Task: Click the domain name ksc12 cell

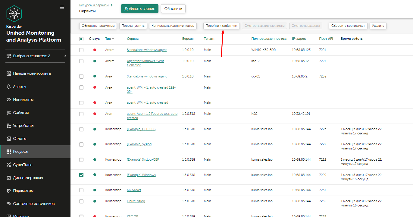Action: (256, 61)
